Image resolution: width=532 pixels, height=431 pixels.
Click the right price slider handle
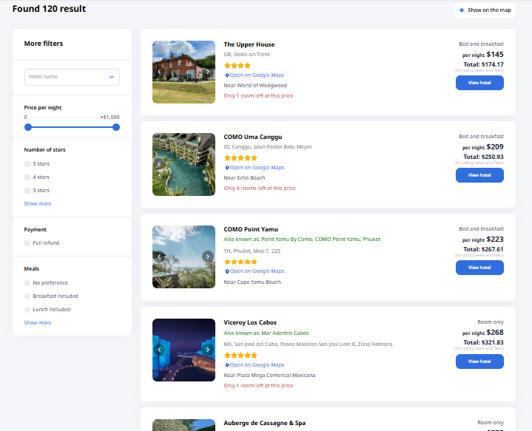116,127
